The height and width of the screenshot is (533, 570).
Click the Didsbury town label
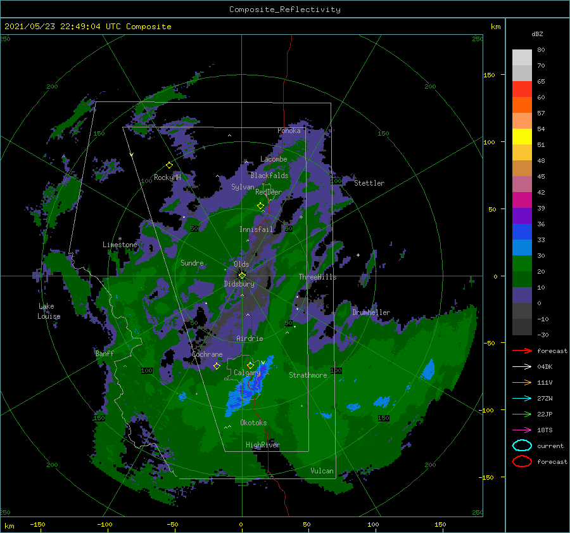pyautogui.click(x=239, y=284)
